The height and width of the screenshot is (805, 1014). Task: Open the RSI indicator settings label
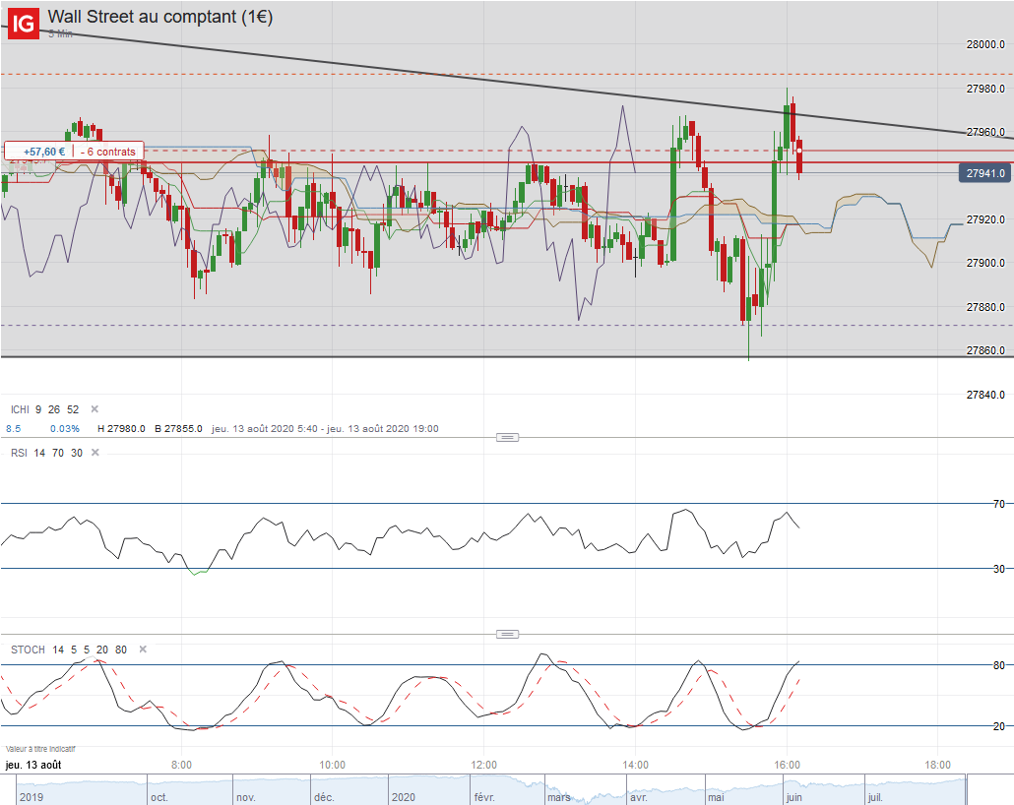click(x=46, y=453)
